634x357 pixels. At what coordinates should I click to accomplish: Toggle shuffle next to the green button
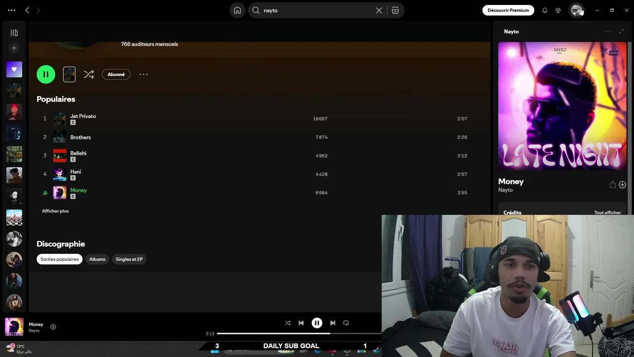89,74
